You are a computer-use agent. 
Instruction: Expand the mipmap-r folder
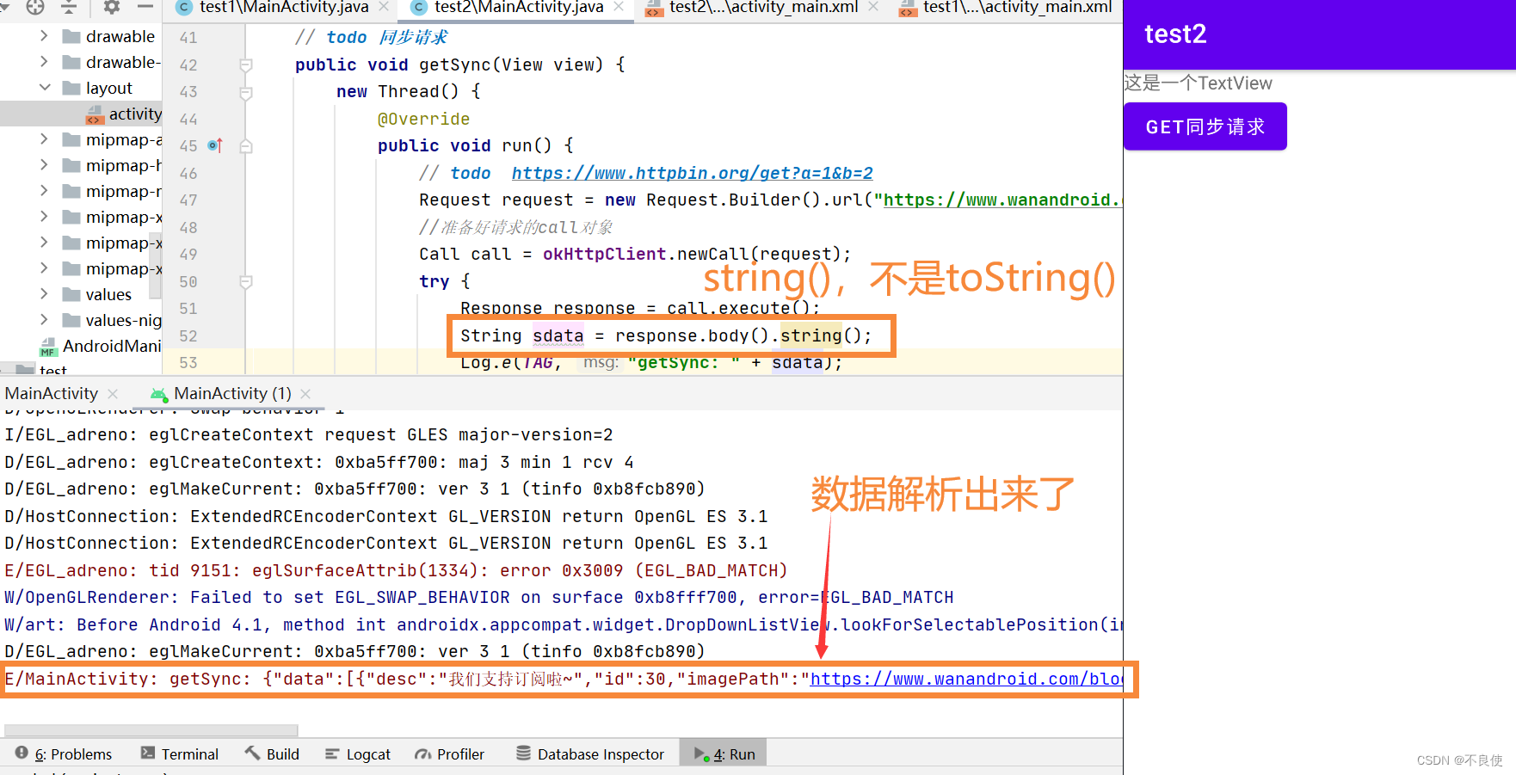(x=44, y=191)
